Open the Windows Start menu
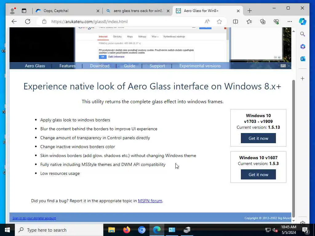This screenshot has width=315, height=236. (x=7, y=230)
